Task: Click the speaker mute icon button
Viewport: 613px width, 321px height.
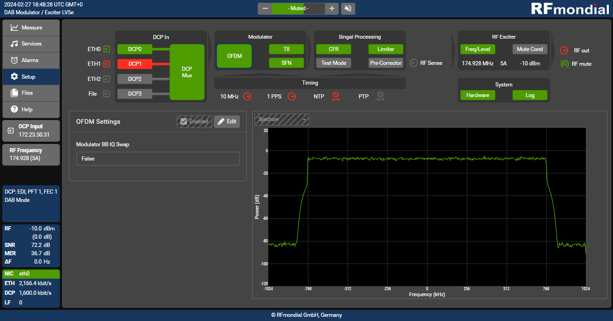Action: pyautogui.click(x=348, y=8)
